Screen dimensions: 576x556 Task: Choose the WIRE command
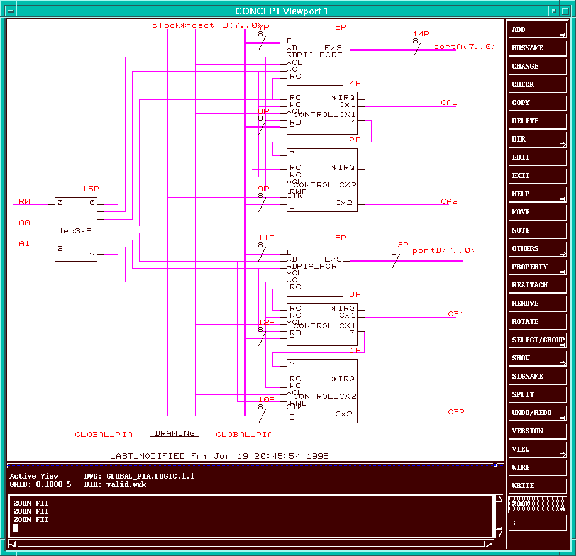tap(538, 467)
